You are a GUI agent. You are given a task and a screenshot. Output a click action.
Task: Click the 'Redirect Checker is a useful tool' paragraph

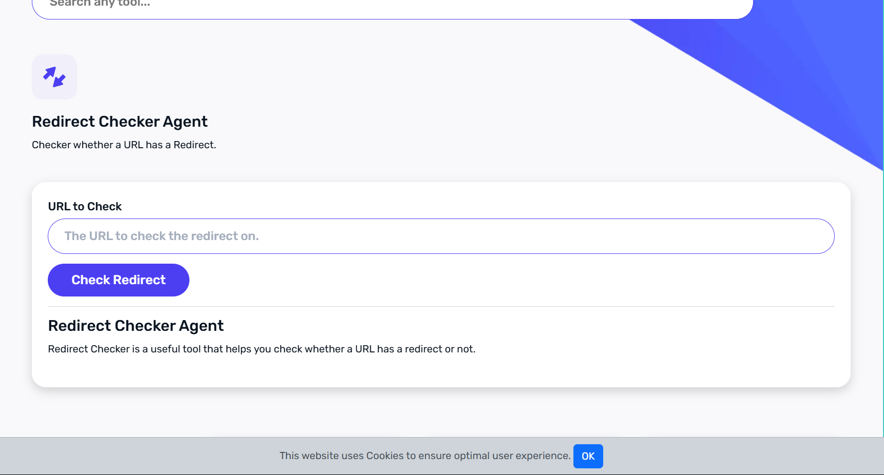pos(261,349)
